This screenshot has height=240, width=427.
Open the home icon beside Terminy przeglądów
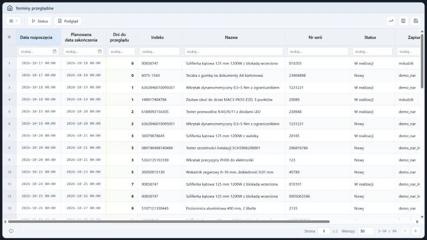(x=10, y=8)
